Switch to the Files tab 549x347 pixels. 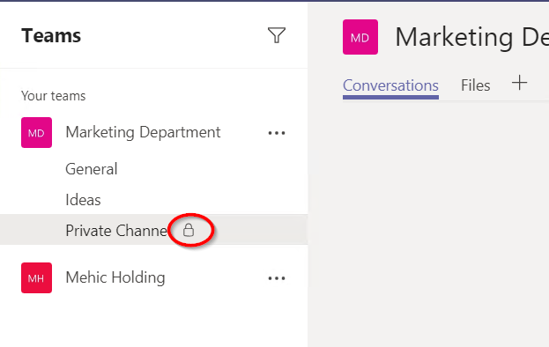coord(475,85)
